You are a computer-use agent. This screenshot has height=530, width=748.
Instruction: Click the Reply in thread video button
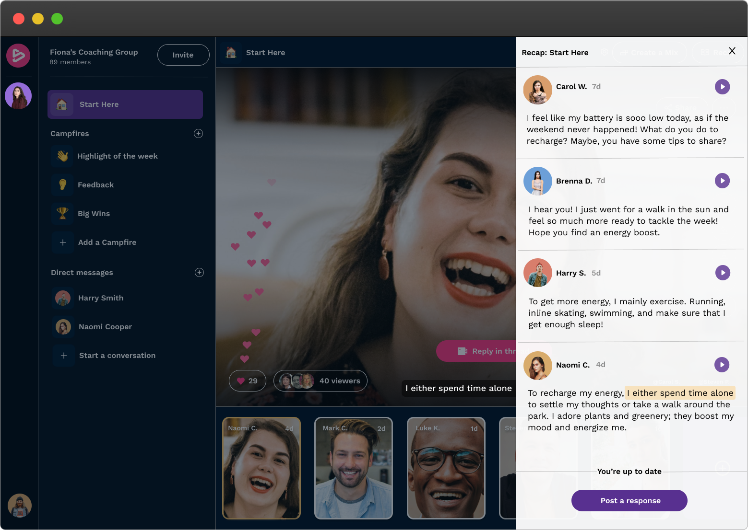click(x=476, y=351)
